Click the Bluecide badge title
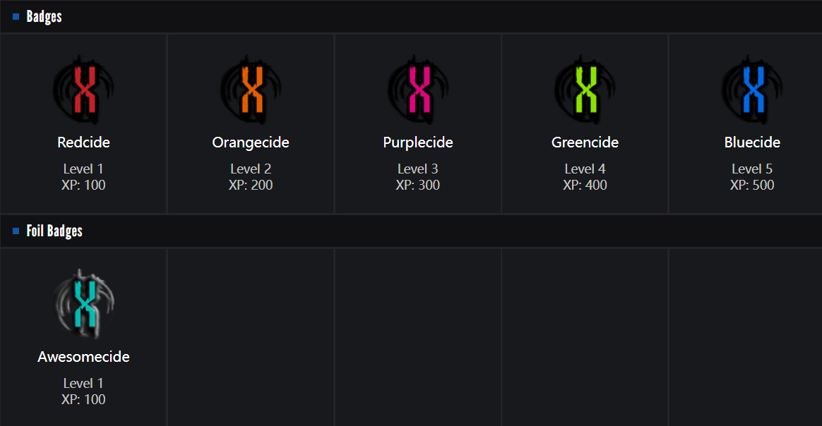This screenshot has width=822, height=426. point(752,142)
